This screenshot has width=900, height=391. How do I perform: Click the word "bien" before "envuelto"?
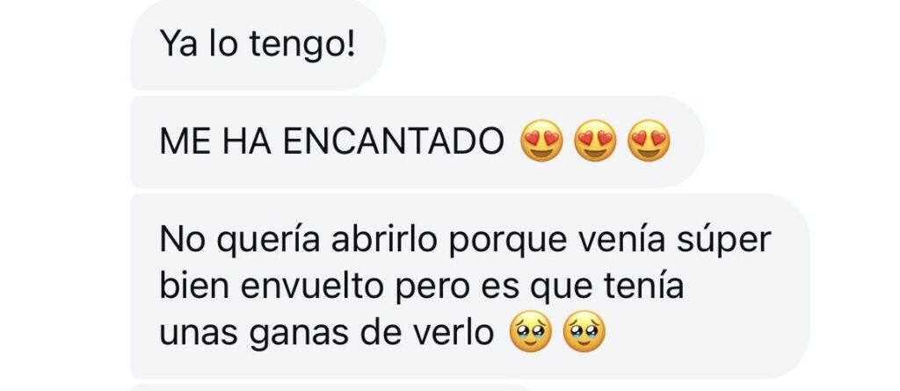point(194,286)
